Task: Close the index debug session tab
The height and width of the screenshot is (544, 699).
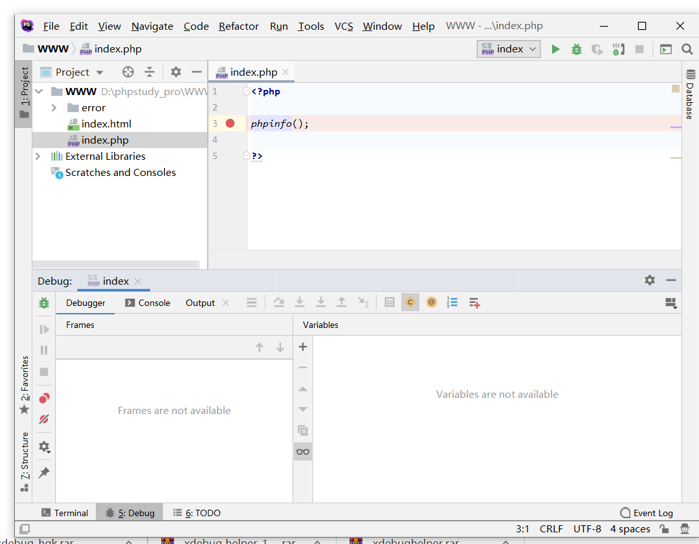Action: [x=138, y=281]
